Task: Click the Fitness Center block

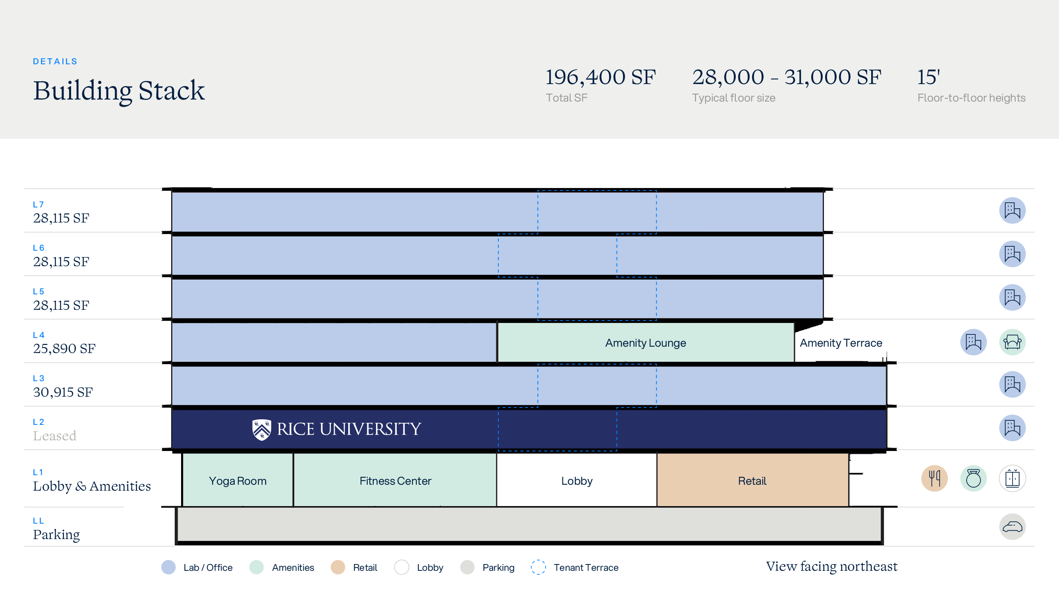Action: point(395,481)
